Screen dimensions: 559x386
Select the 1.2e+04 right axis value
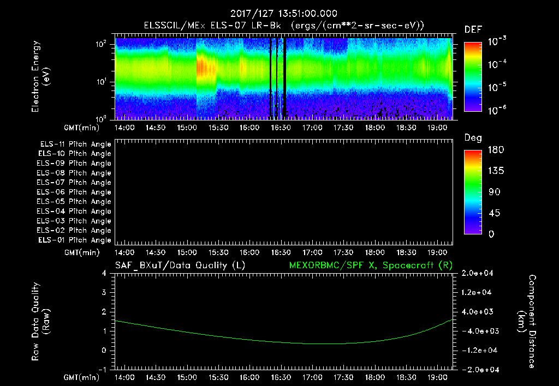tap(477, 292)
